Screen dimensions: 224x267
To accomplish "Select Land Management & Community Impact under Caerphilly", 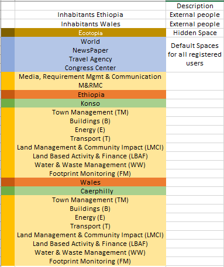I will coord(90,235).
